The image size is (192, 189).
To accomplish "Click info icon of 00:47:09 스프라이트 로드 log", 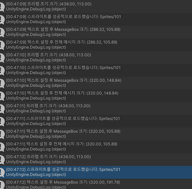I will tap(2, 19).
